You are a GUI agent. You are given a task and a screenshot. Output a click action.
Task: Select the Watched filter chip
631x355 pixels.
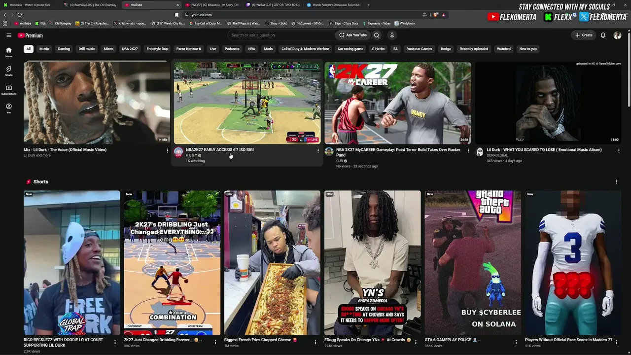(x=504, y=49)
